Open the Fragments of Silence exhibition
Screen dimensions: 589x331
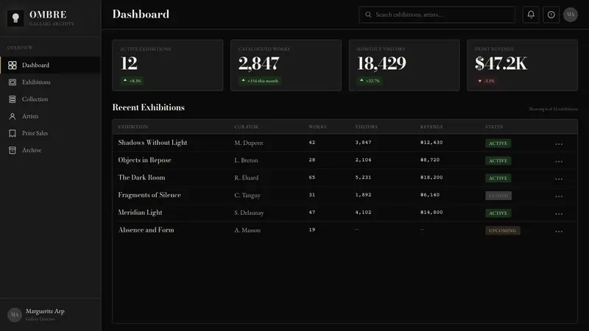click(x=149, y=195)
